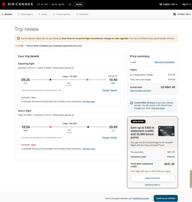Image resolution: width=192 pixels, height=202 pixels.
Task: See fare rules for departing flight
Action: pos(89,101)
